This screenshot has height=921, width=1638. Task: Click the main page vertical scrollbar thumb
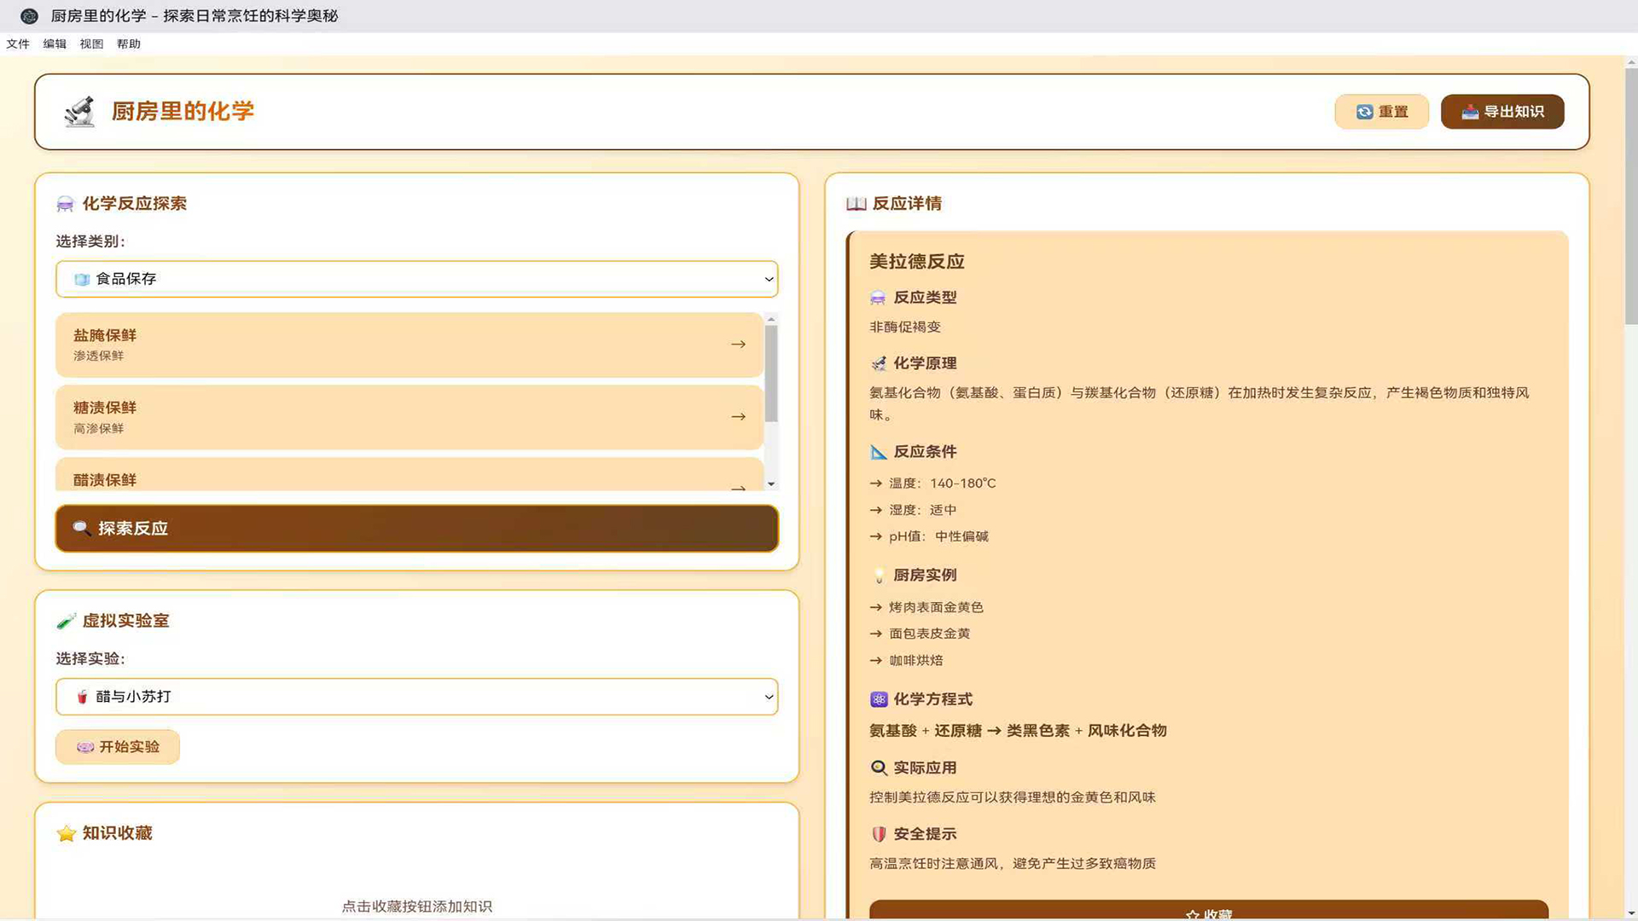coord(1631,196)
